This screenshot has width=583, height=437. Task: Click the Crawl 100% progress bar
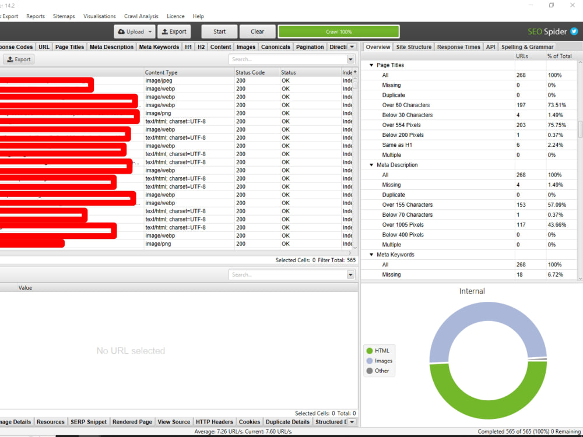[339, 31]
